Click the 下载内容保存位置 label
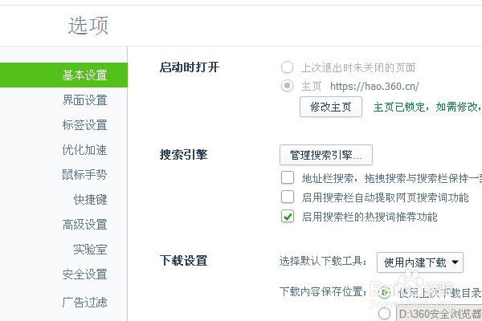The width and height of the screenshot is (482, 321). (x=323, y=291)
